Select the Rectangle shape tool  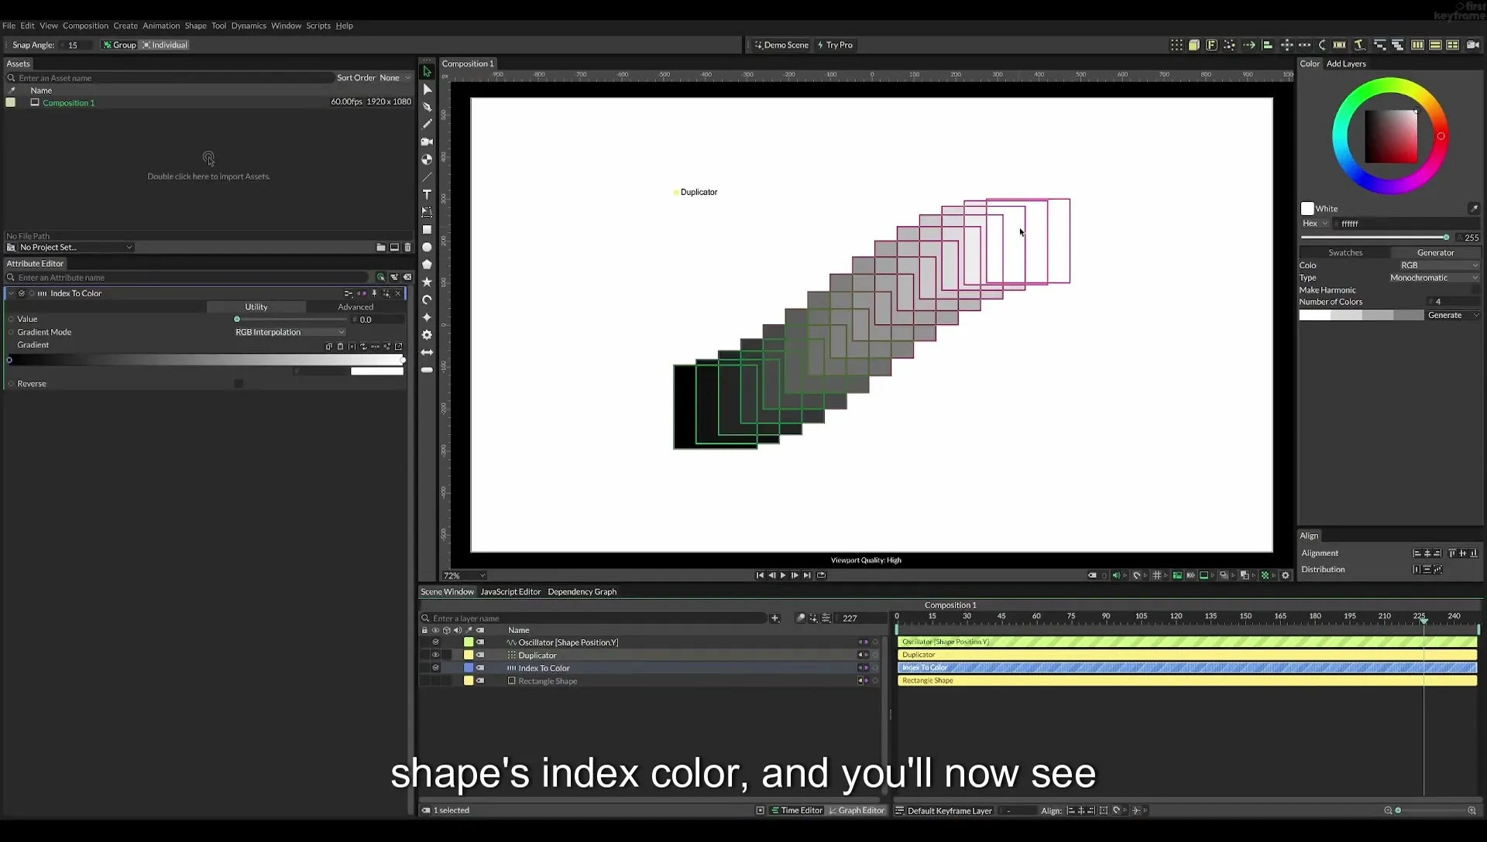click(x=427, y=229)
